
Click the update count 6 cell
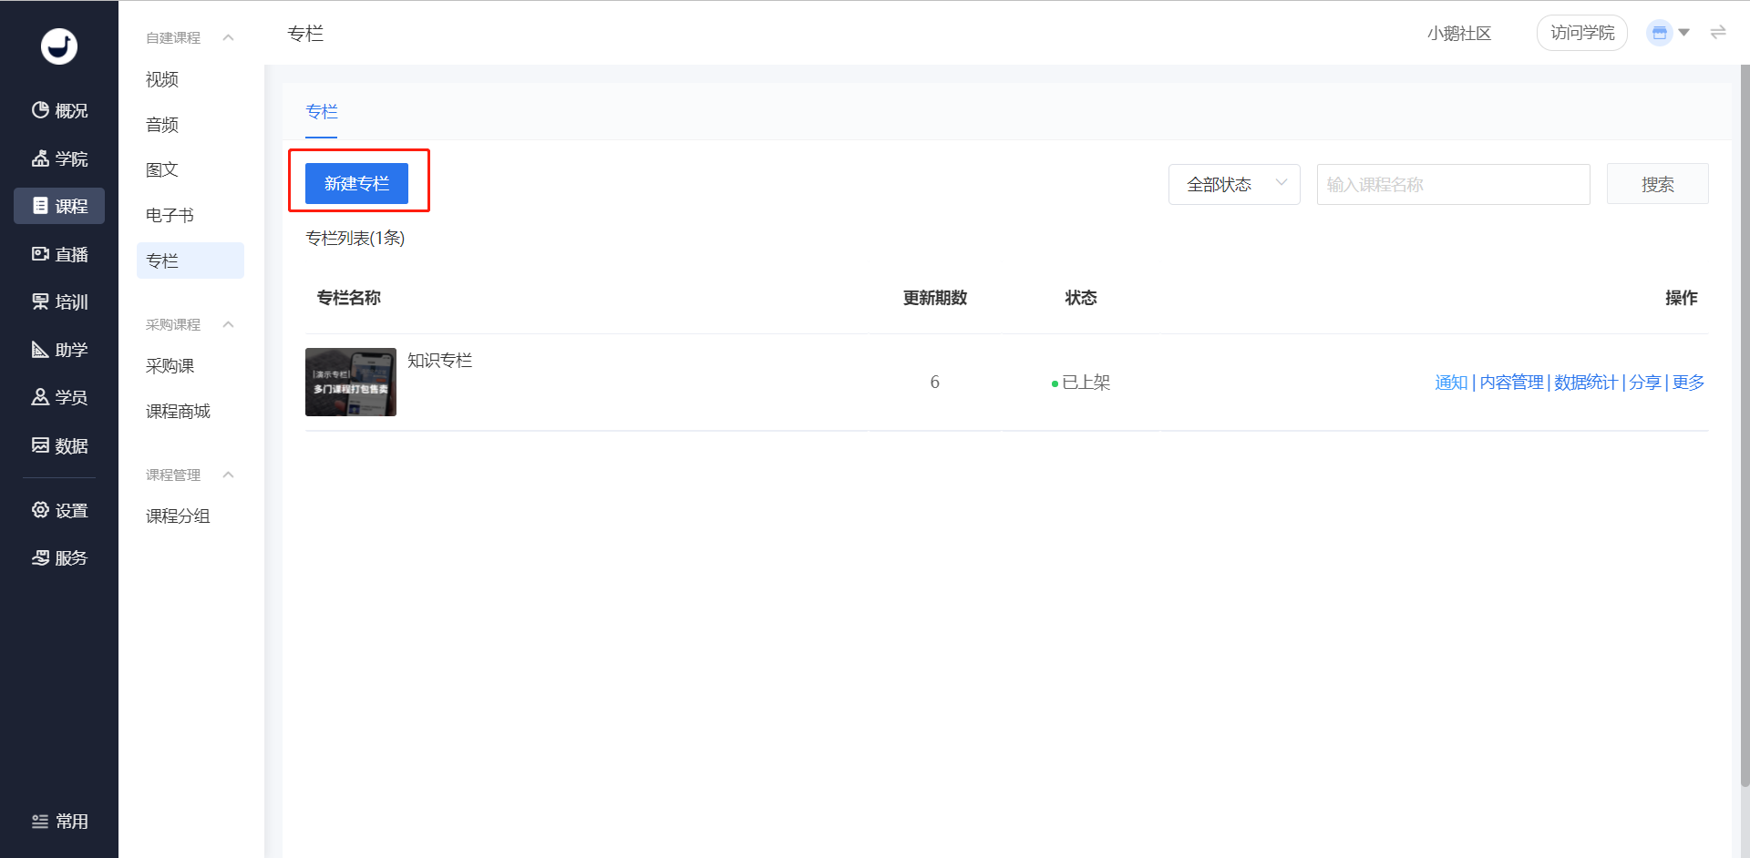click(934, 383)
